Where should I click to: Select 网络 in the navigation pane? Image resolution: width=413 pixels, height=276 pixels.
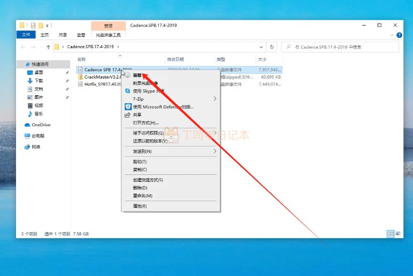[36, 147]
